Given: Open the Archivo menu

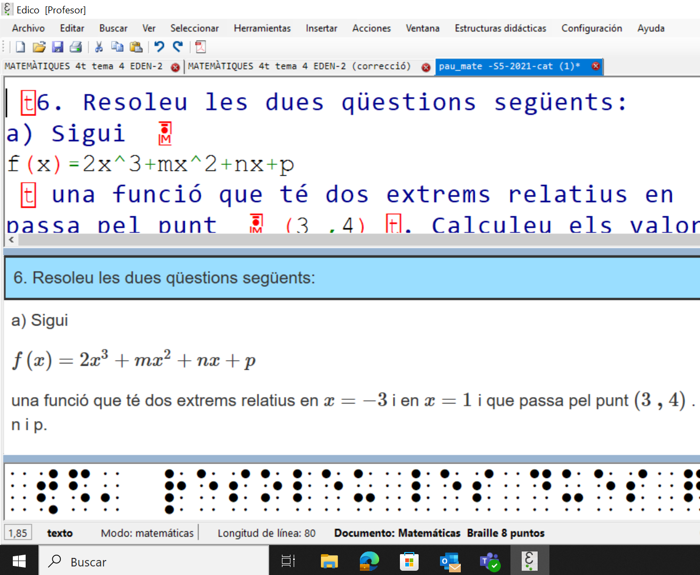Looking at the screenshot, I should click(28, 28).
